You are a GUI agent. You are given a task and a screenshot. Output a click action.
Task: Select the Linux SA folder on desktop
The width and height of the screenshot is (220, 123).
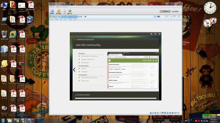click(x=4, y=94)
